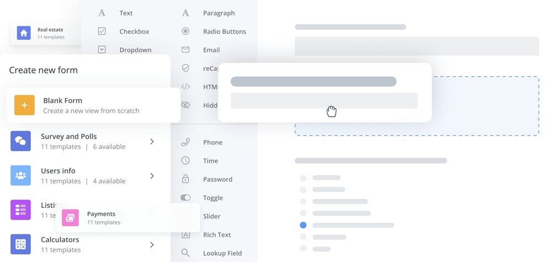Click the Calculators icon

20,244
